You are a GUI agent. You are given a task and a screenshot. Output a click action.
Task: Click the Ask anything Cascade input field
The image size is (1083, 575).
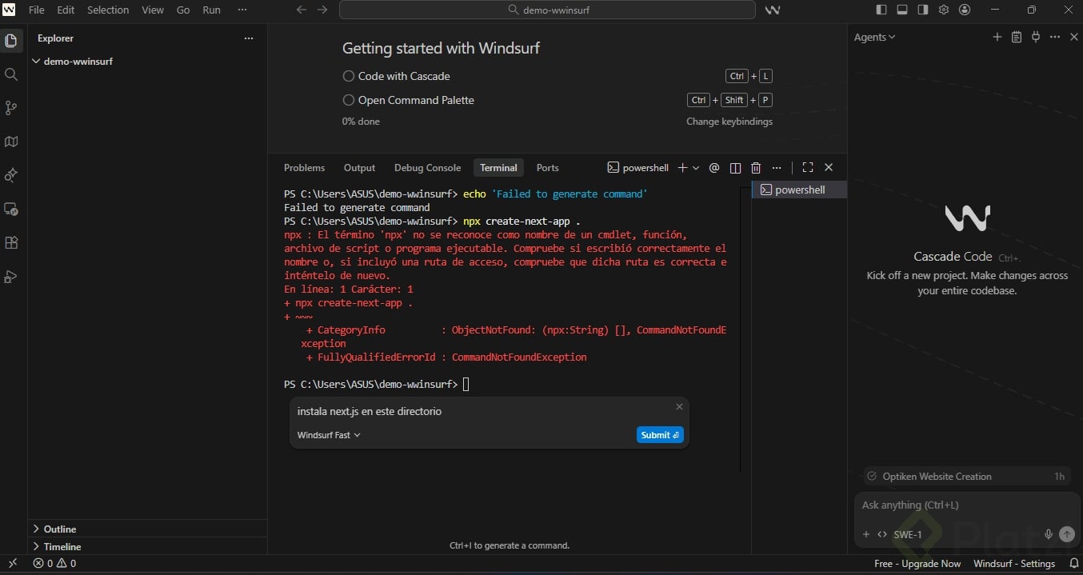point(966,505)
